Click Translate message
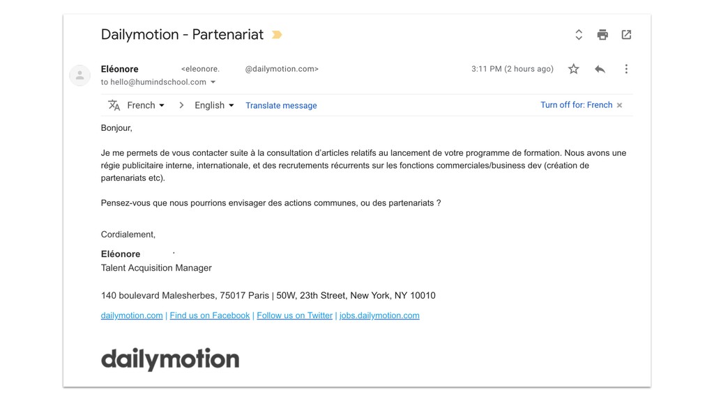 click(x=281, y=106)
